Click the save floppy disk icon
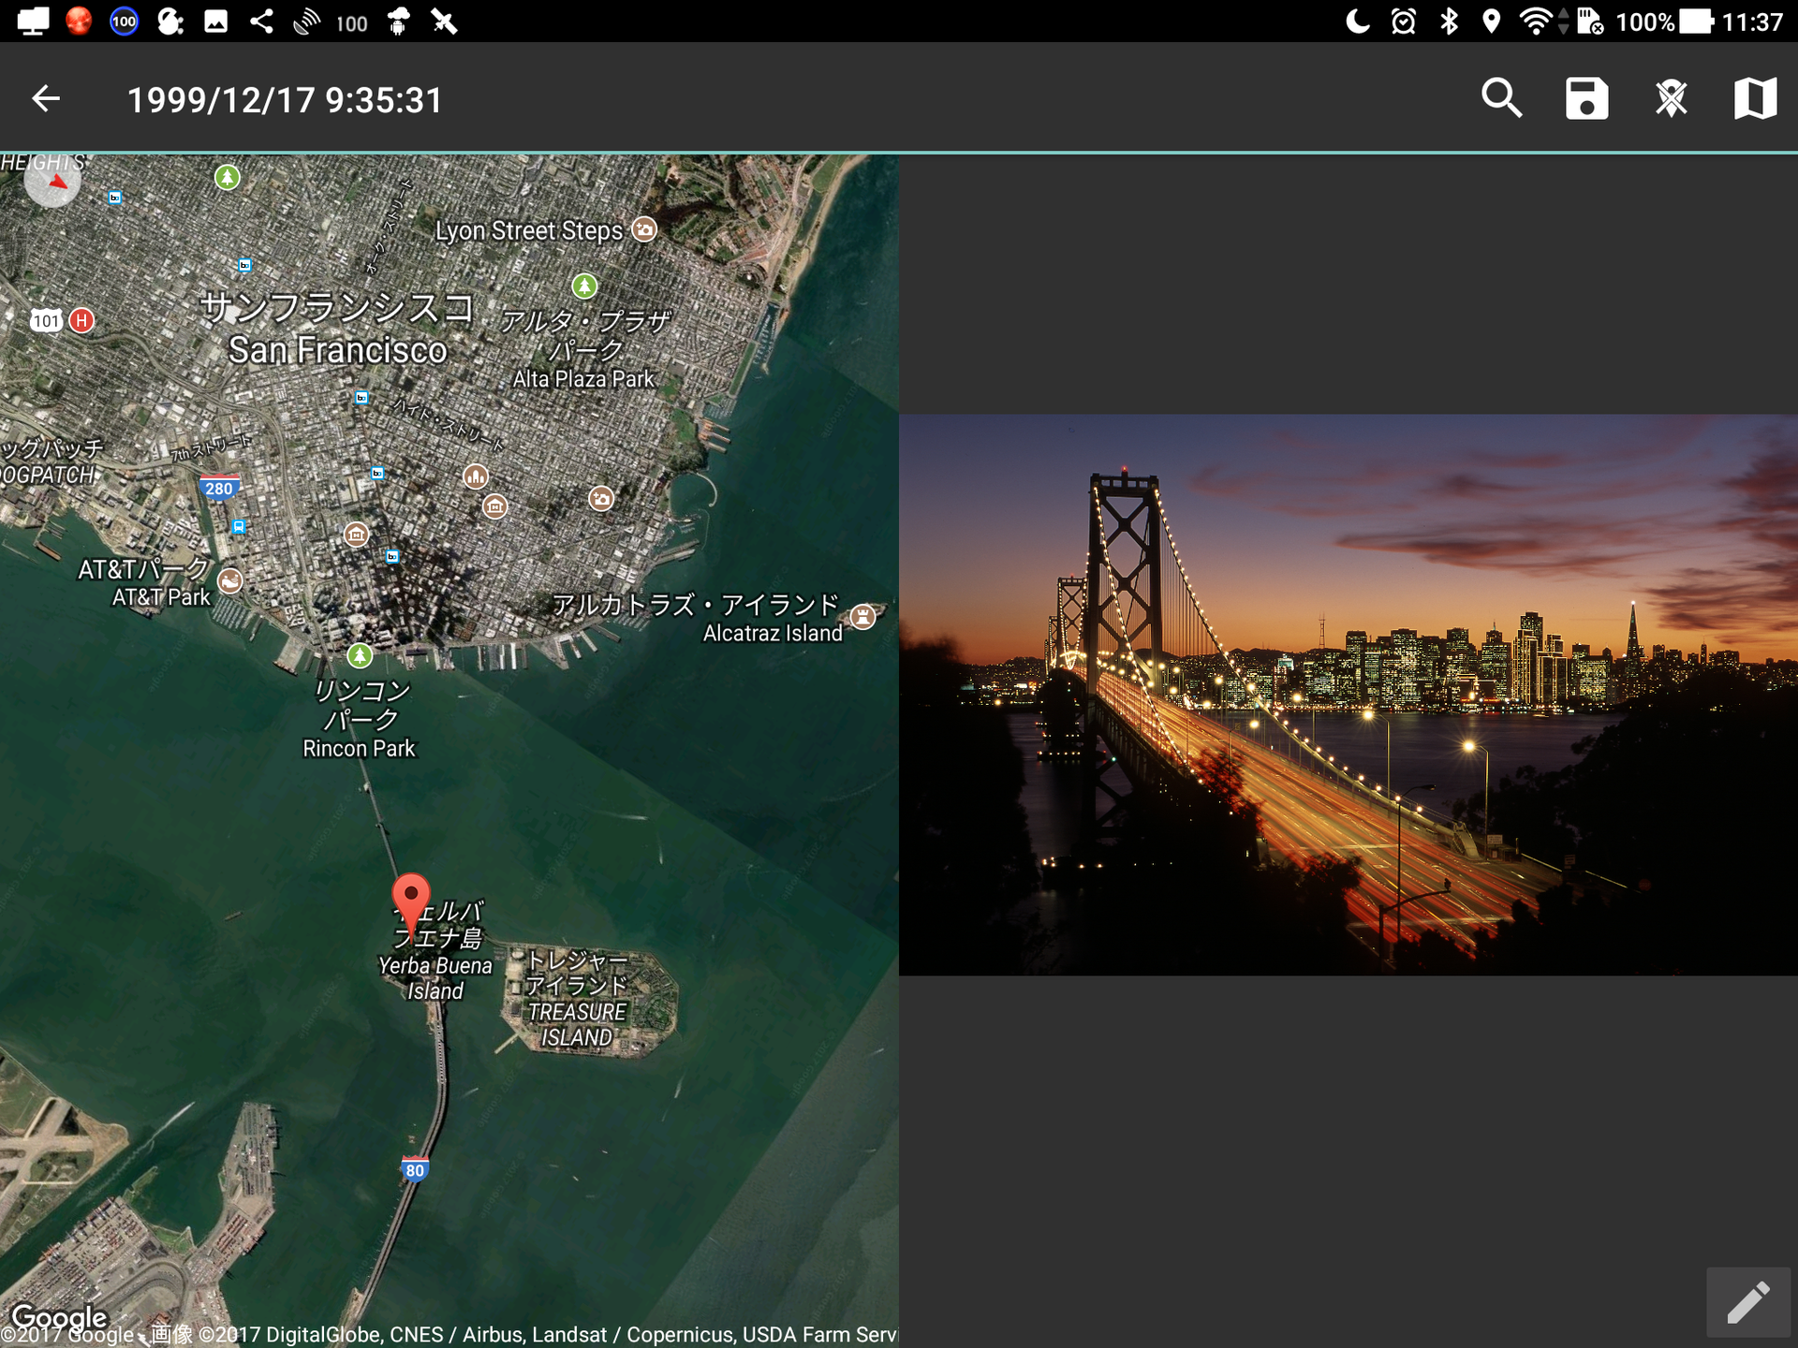This screenshot has height=1348, width=1798. click(1586, 98)
